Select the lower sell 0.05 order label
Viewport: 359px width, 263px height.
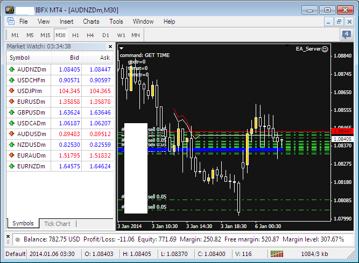(157, 207)
